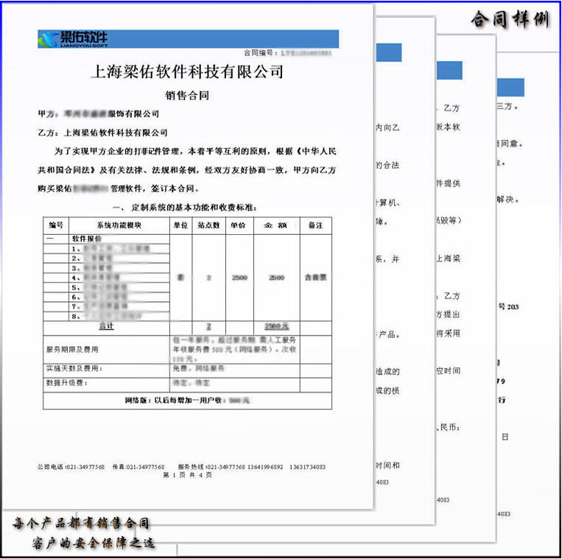Click 上海梁 text on third page
This screenshot has height=559, width=562.
(x=448, y=259)
